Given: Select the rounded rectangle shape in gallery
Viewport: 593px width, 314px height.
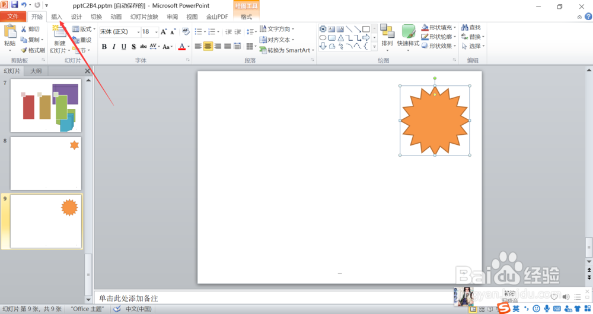Looking at the screenshot, I should click(331, 38).
